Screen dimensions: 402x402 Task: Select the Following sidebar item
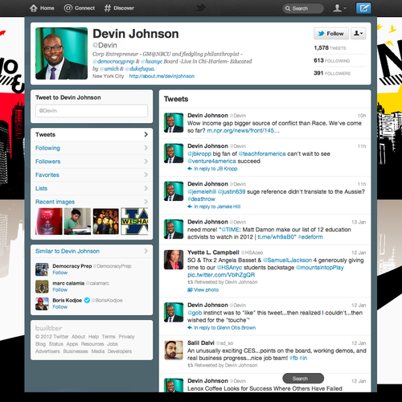click(x=92, y=148)
